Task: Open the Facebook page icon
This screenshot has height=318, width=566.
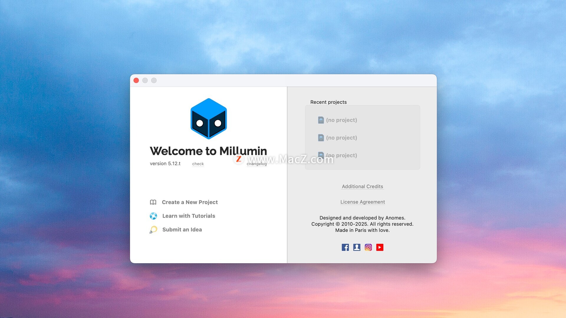Action: (345, 247)
